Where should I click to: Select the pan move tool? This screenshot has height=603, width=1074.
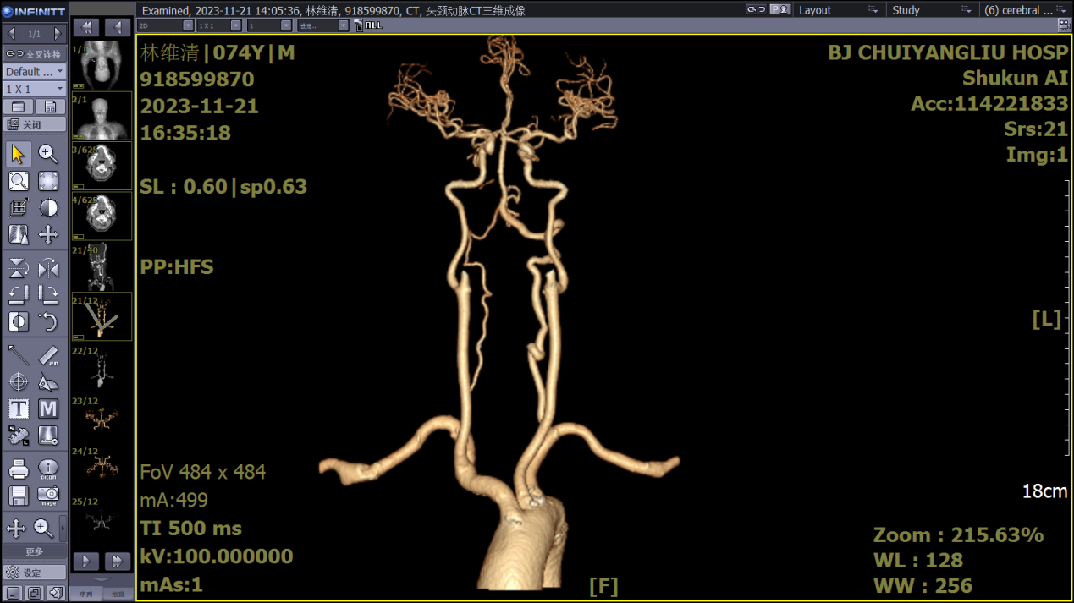coord(48,234)
